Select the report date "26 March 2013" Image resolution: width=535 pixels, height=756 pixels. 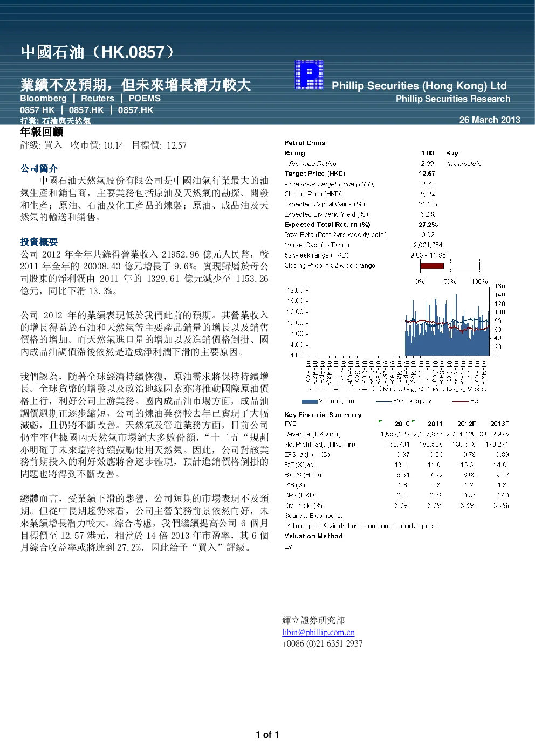pyautogui.click(x=490, y=120)
